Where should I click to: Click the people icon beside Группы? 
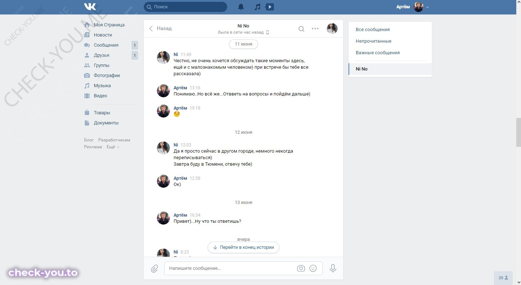pyautogui.click(x=87, y=65)
